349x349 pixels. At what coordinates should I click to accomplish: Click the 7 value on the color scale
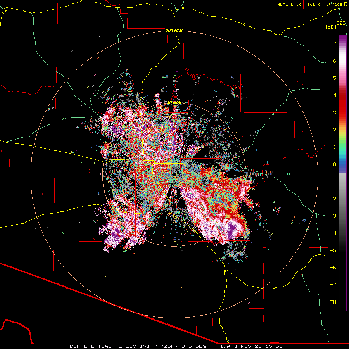(x=335, y=43)
